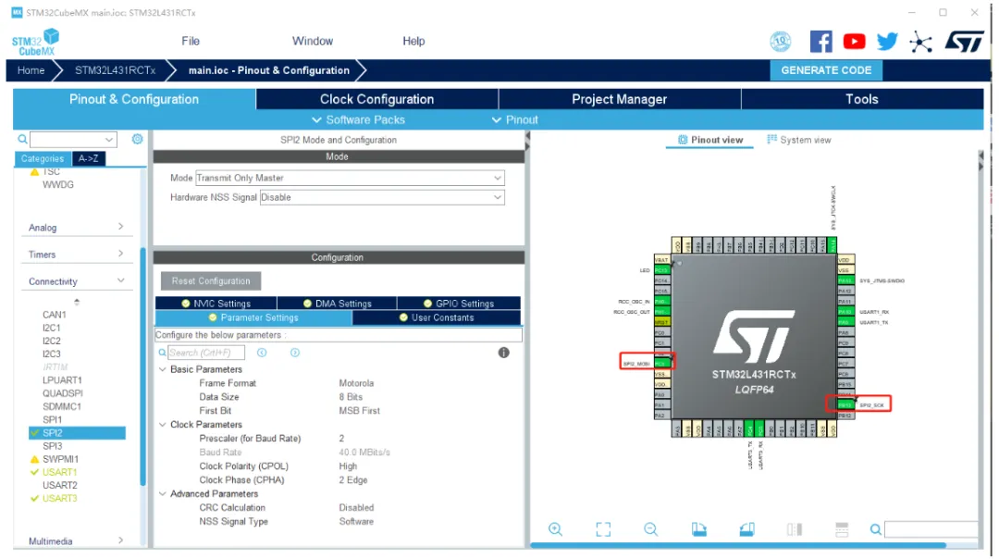
Task: Open the Window menu
Action: [x=313, y=41]
